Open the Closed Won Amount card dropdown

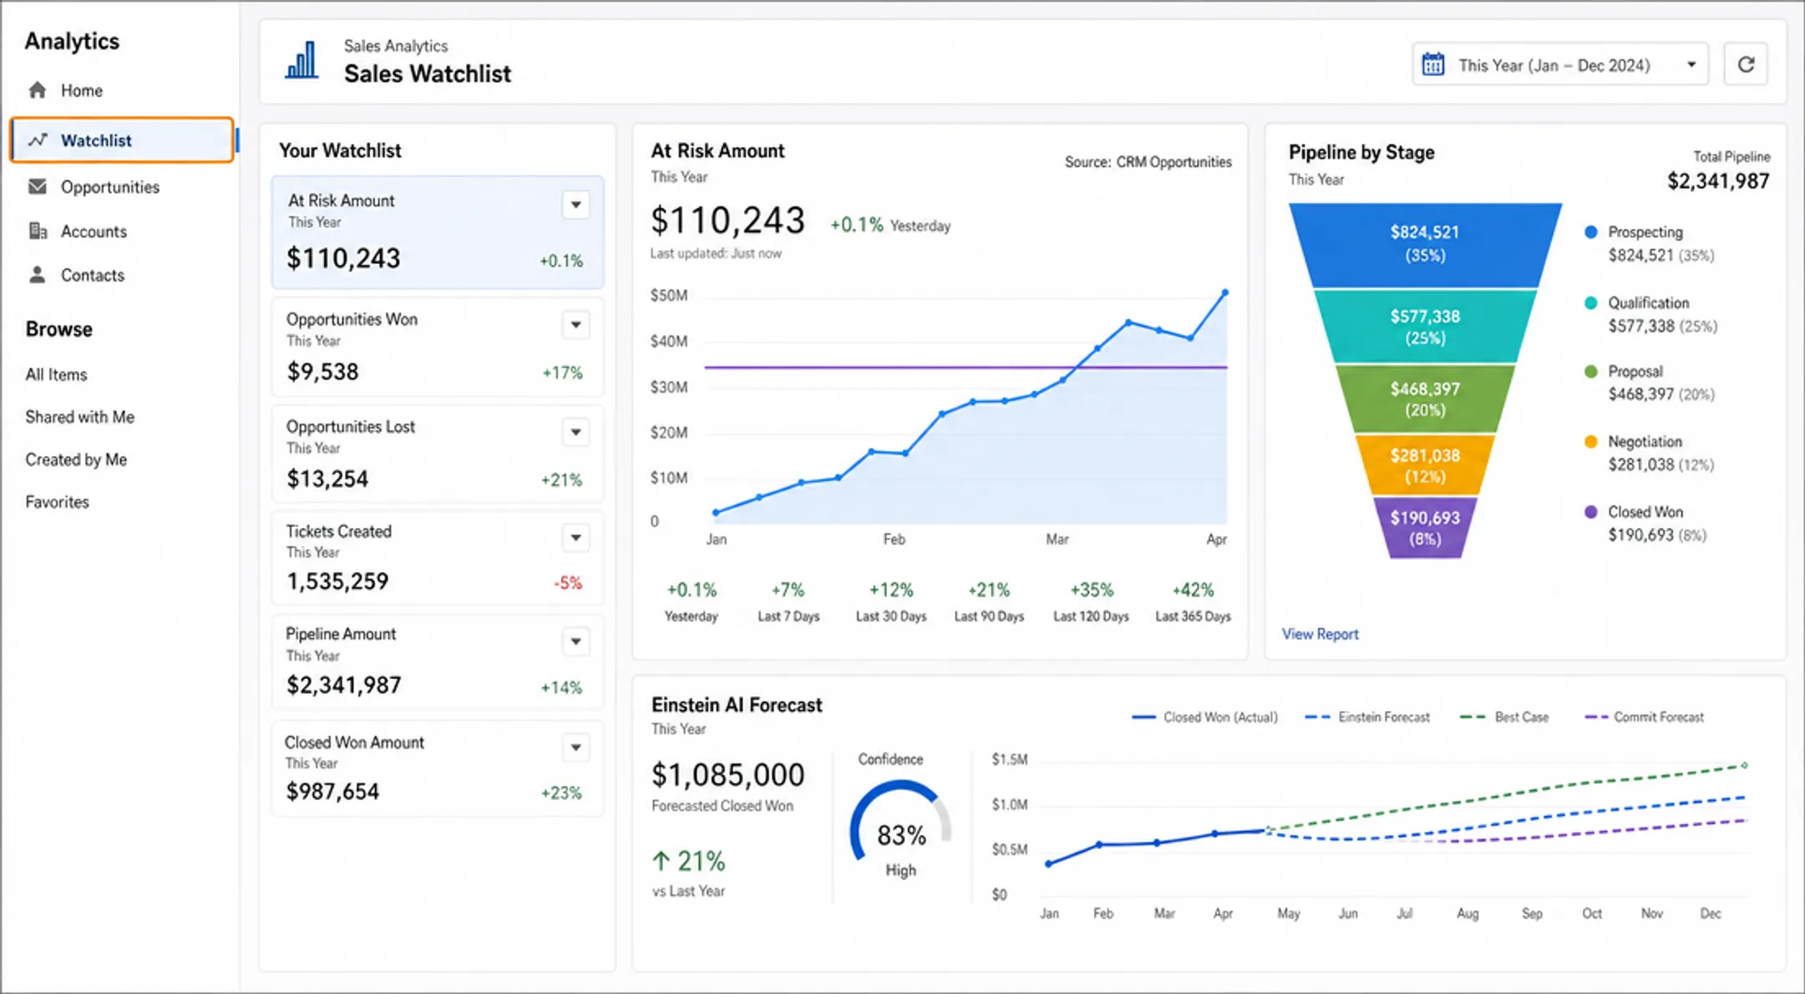point(576,747)
